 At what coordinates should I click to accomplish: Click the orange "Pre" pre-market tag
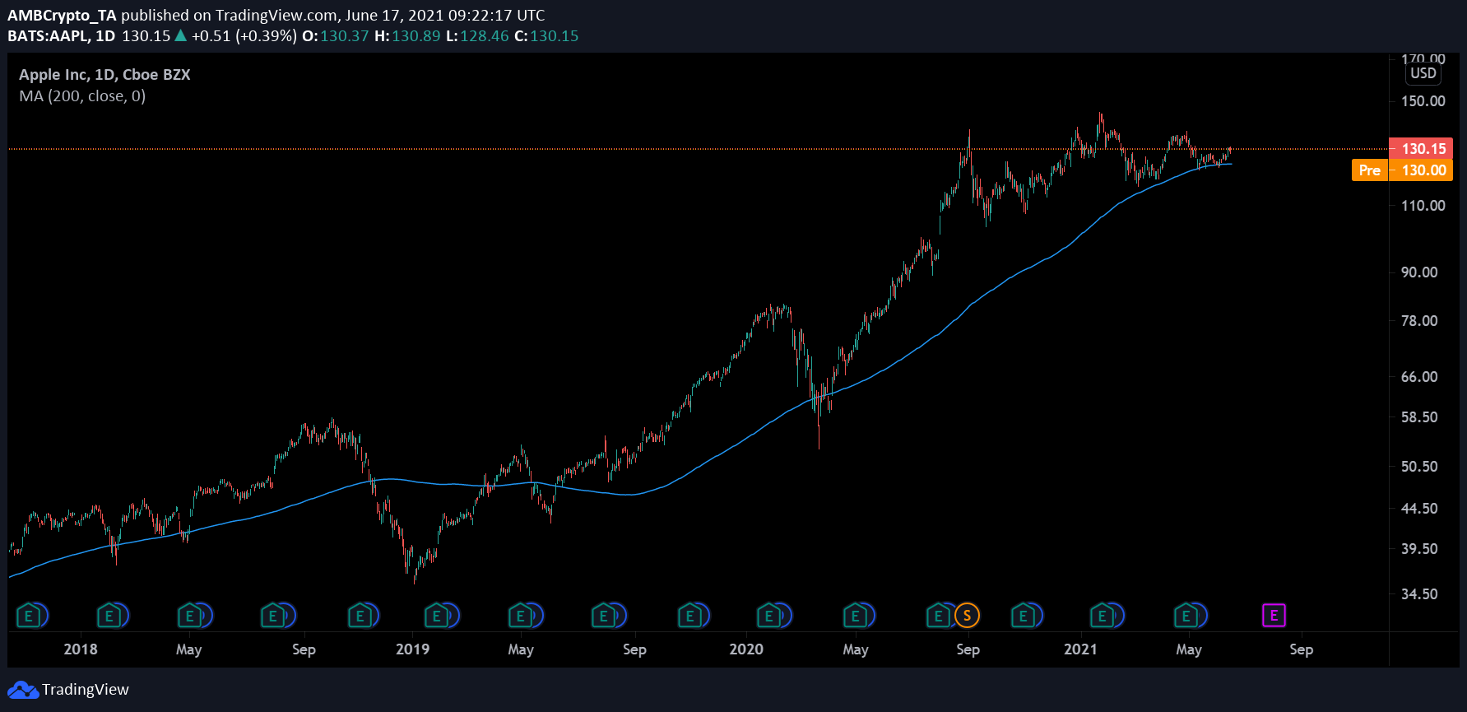point(1369,170)
